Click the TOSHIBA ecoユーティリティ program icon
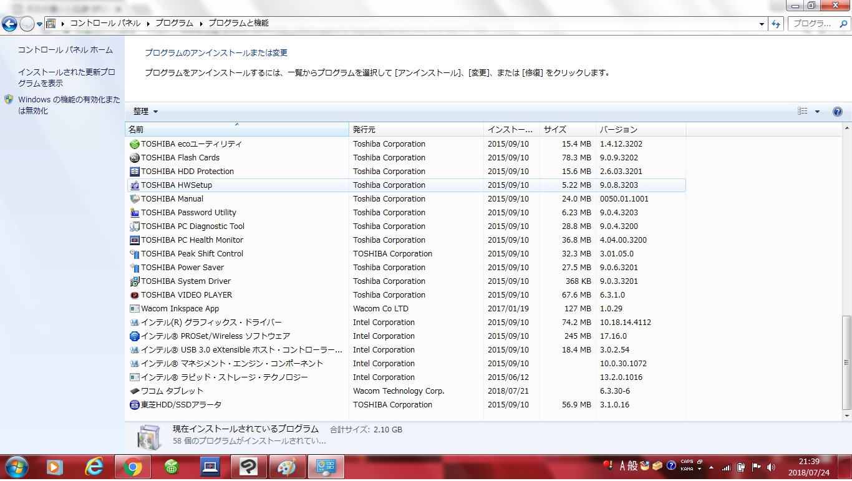Viewport: 852px width, 481px height. (x=135, y=144)
